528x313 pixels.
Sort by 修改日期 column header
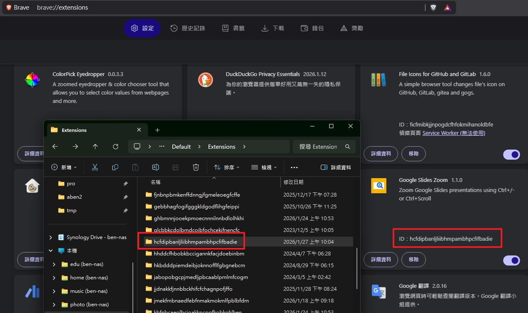(x=293, y=182)
